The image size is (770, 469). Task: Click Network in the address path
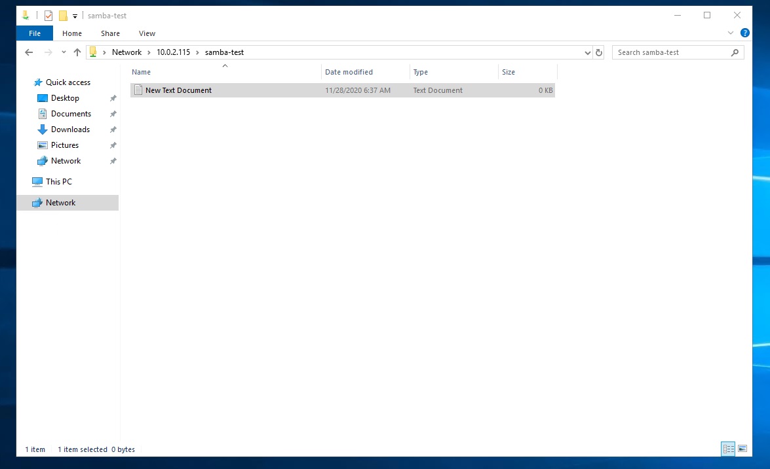point(126,52)
